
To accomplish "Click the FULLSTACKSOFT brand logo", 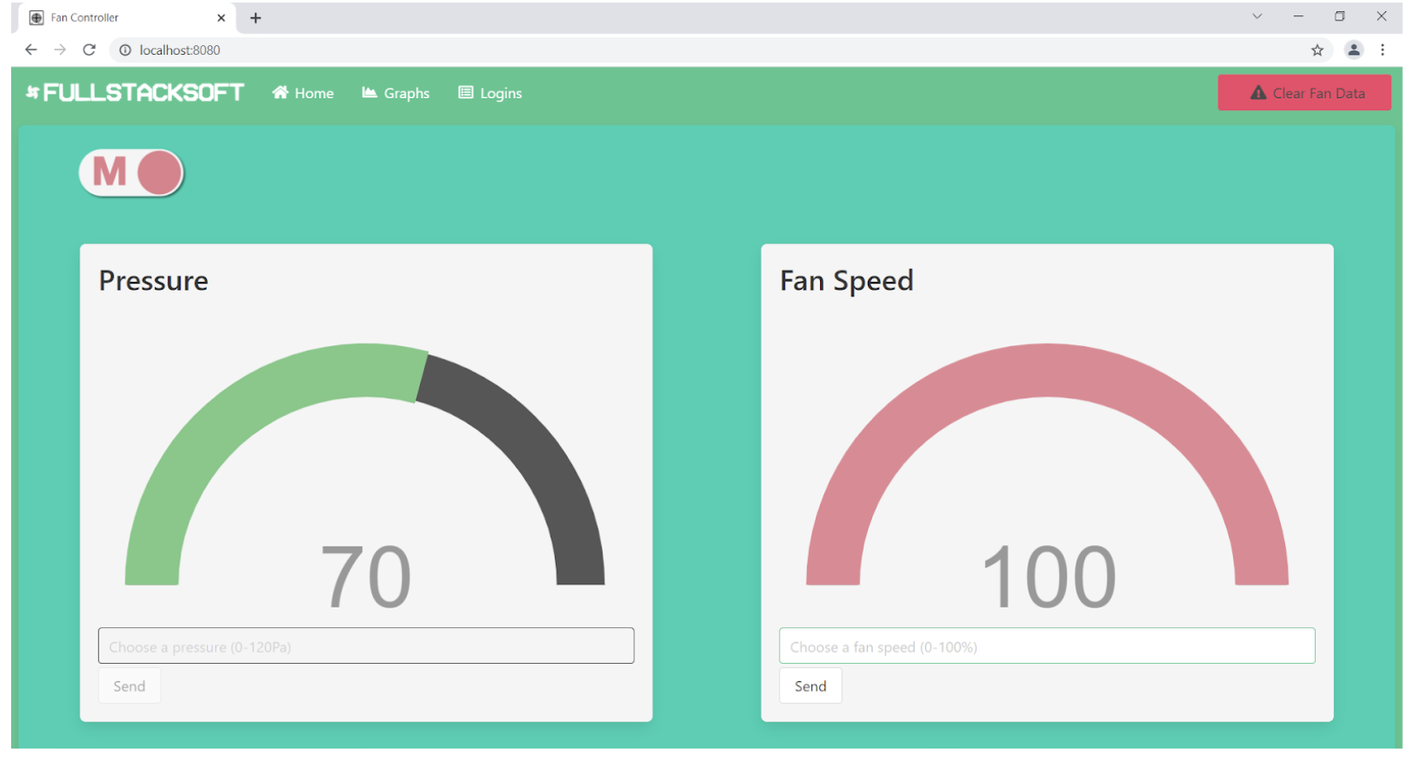I will click(135, 92).
